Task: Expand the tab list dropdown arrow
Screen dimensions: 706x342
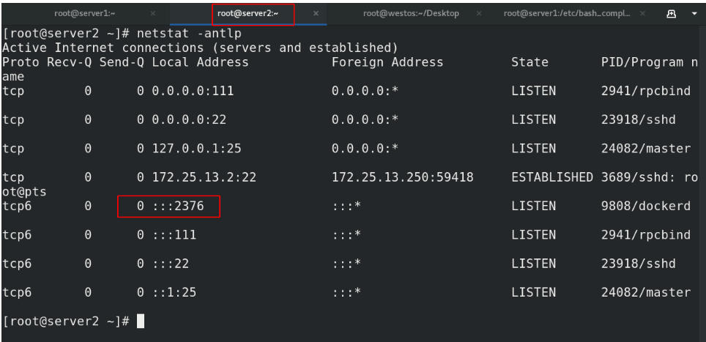Action: click(x=694, y=13)
